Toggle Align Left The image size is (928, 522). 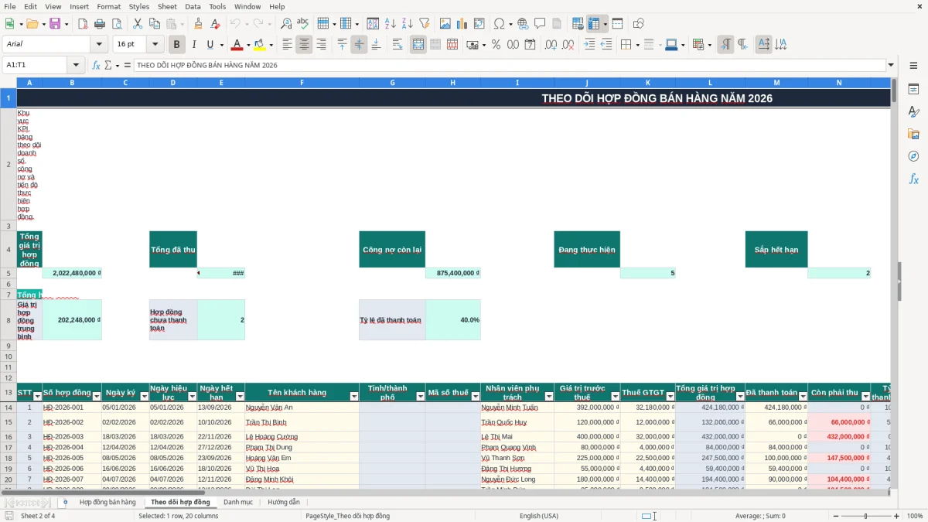287,45
